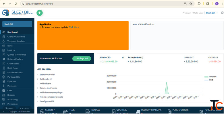Click the Purchase Orders sidebar icon
This screenshot has width=224, height=114.
(4, 72)
